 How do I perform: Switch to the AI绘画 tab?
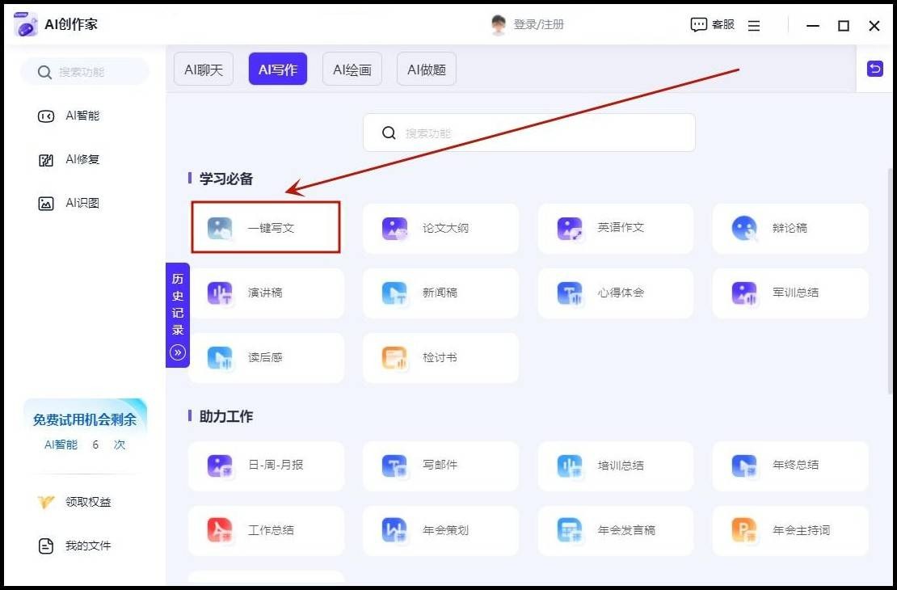coord(352,70)
